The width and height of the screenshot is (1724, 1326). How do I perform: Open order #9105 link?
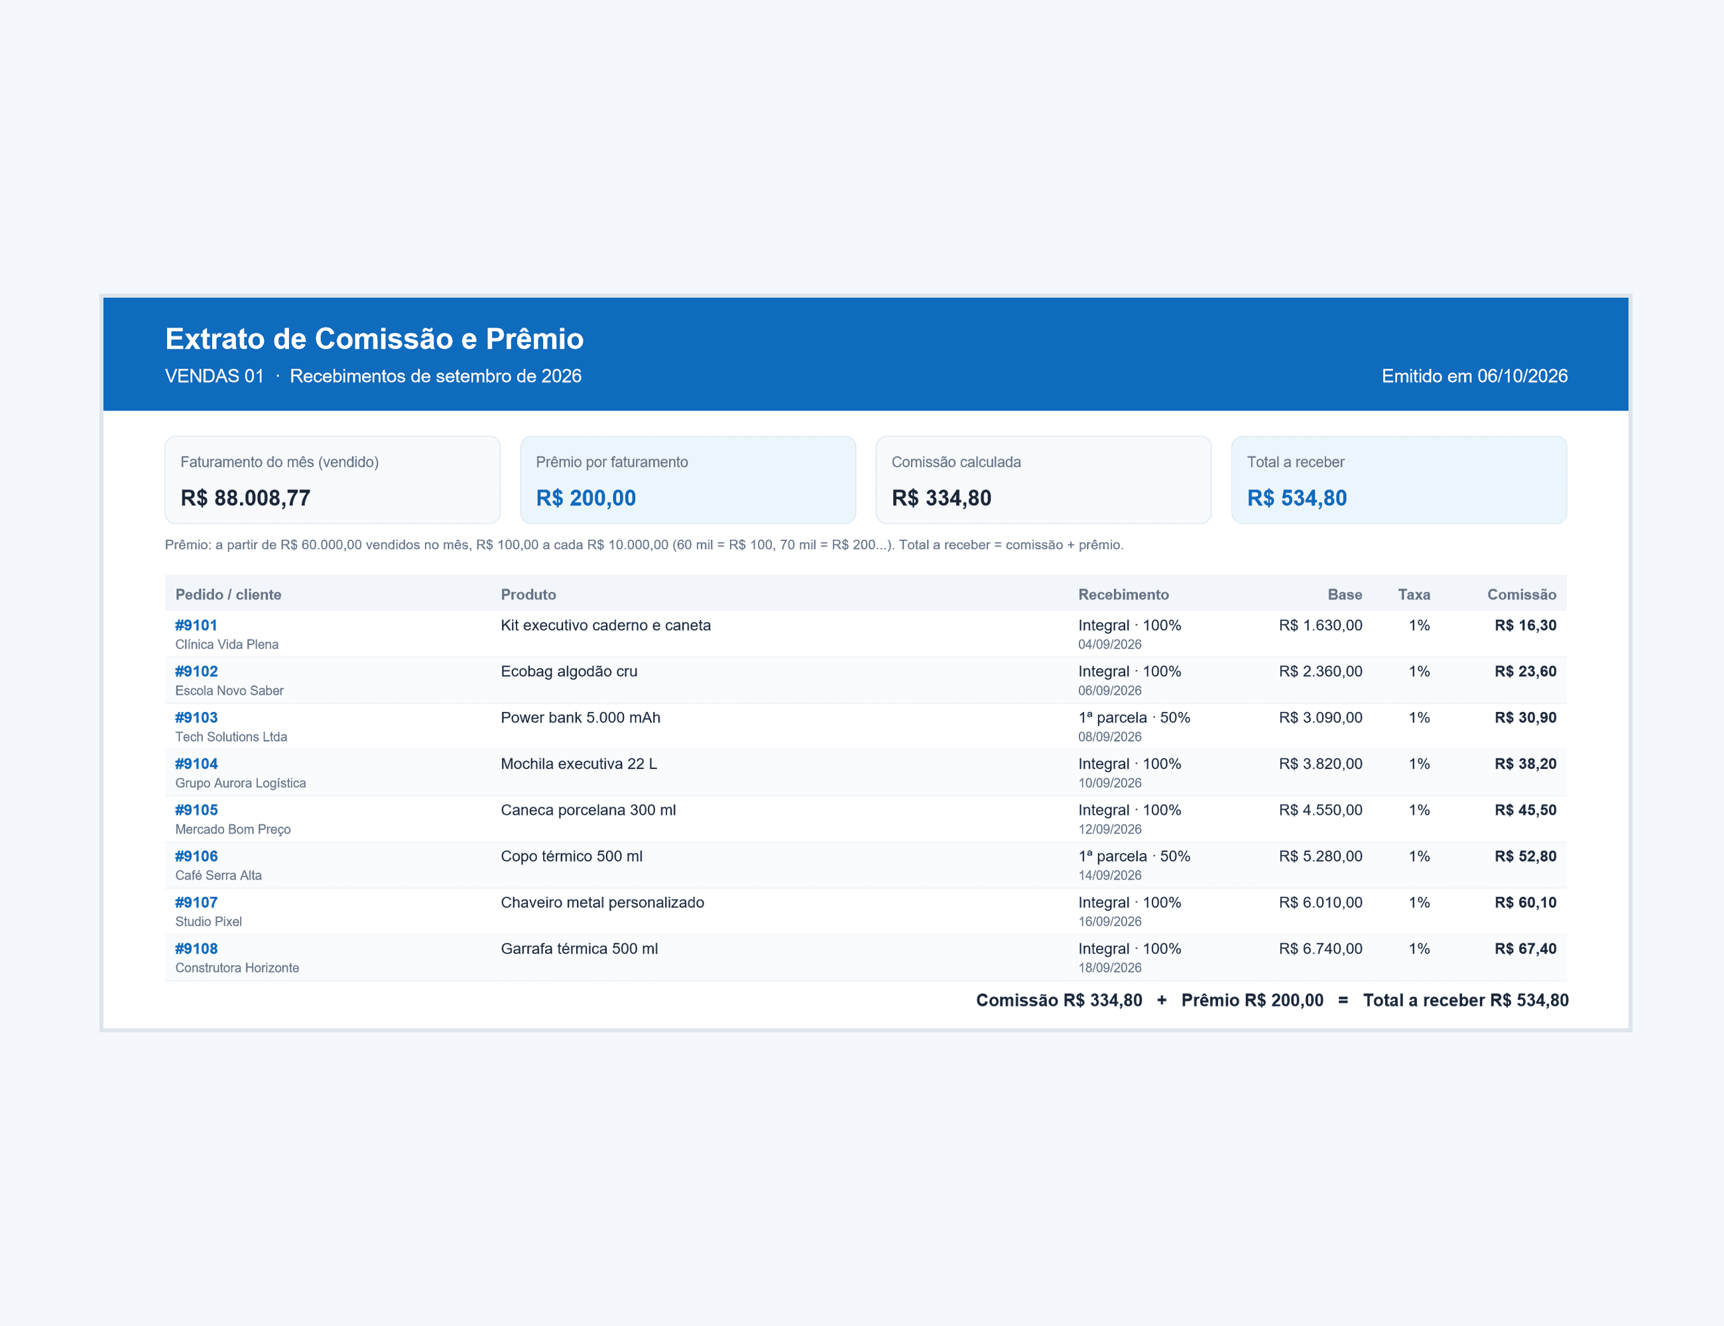tap(196, 810)
